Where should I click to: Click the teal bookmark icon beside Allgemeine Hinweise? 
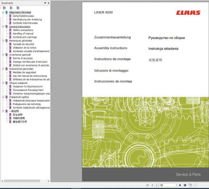(7, 13)
